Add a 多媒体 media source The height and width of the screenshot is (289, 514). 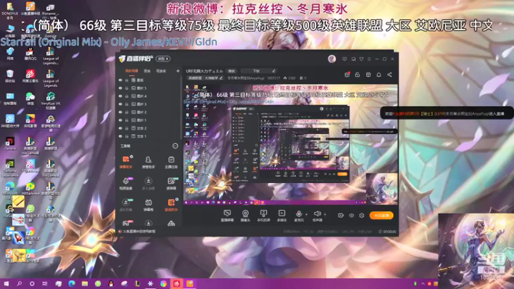(x=281, y=216)
